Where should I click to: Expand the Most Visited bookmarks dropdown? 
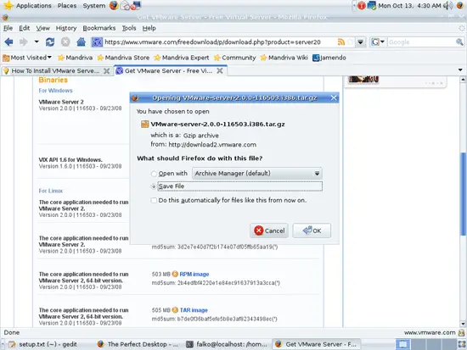pos(27,58)
